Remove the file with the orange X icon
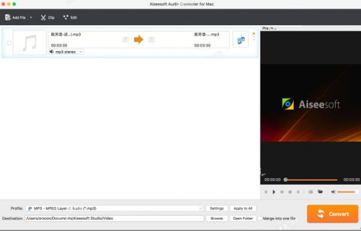The image size is (361, 231). [x=254, y=33]
